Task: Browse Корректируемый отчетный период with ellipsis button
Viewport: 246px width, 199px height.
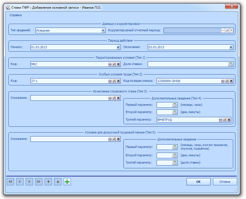Action: click(x=223, y=30)
